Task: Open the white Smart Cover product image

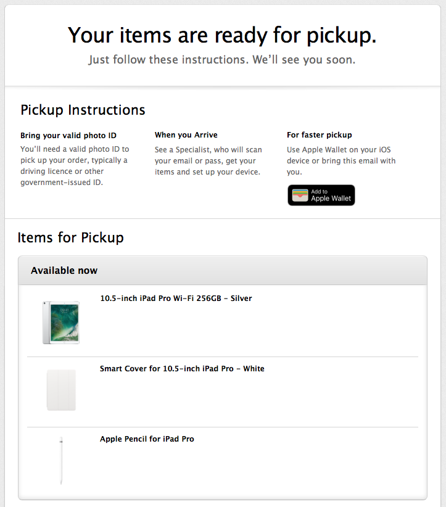Action: point(61,390)
